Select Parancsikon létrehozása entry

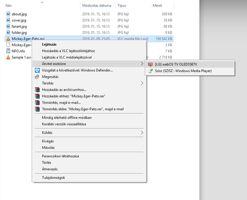pos(89,156)
